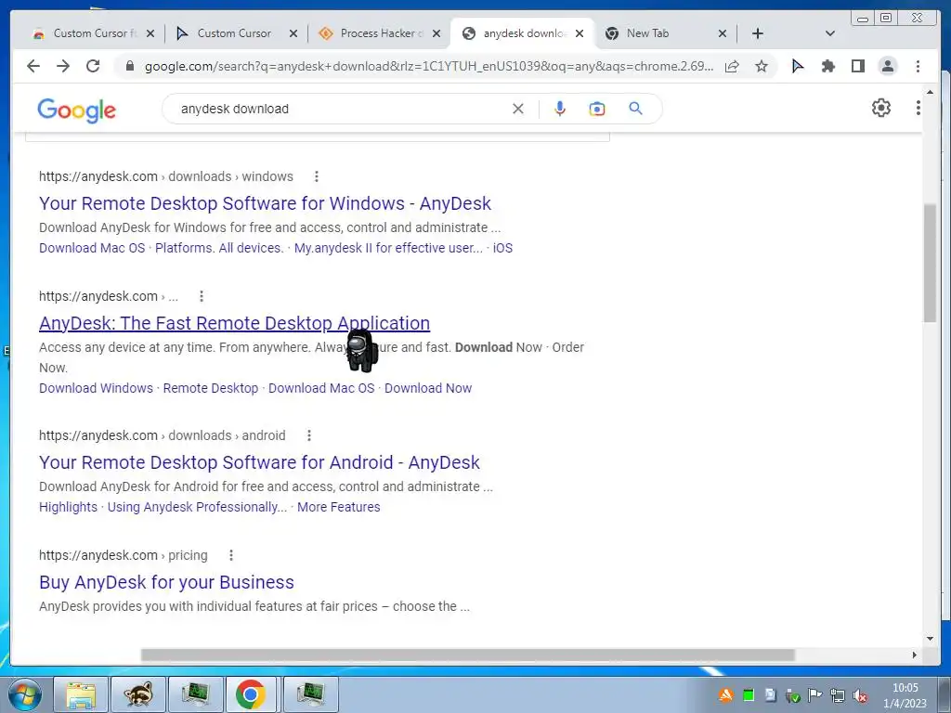
Task: Open the Remote Desktop sitelink
Action: pyautogui.click(x=211, y=388)
